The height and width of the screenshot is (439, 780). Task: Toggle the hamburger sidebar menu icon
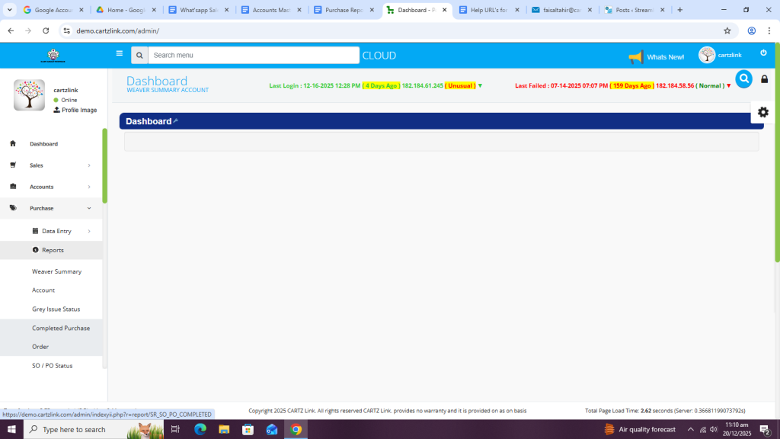pos(119,54)
